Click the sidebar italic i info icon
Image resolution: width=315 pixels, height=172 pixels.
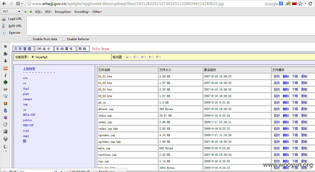pos(5,75)
